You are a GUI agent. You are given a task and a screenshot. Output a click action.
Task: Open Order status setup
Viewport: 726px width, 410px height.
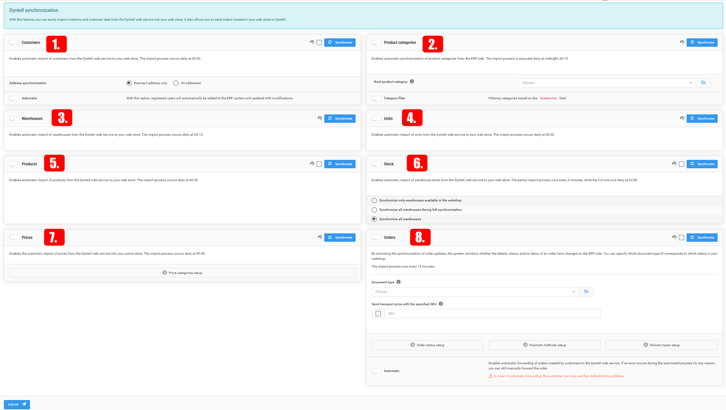[x=428, y=345]
